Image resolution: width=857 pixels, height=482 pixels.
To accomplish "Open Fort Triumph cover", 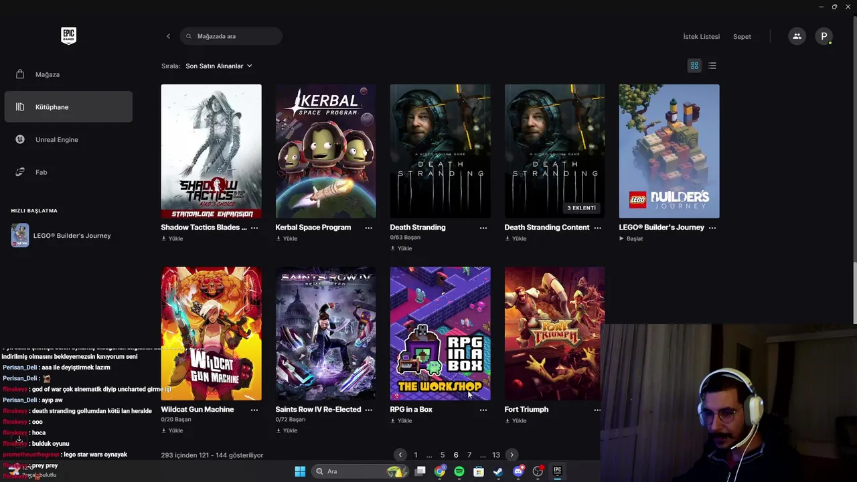I will click(554, 333).
